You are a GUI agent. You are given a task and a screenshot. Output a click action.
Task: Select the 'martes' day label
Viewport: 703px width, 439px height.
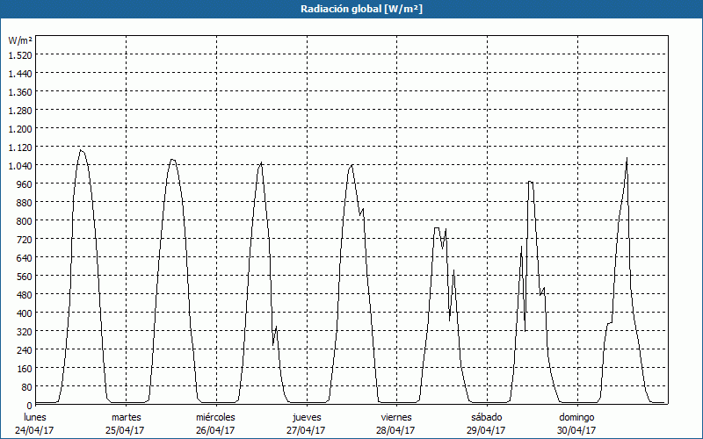click(x=126, y=417)
